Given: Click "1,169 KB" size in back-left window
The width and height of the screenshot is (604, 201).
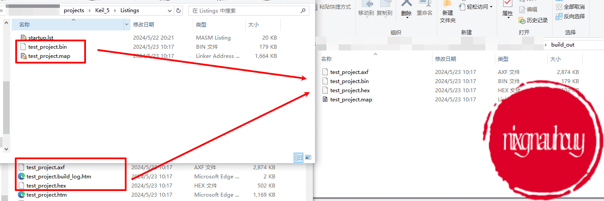Looking at the screenshot, I should pyautogui.click(x=264, y=195).
